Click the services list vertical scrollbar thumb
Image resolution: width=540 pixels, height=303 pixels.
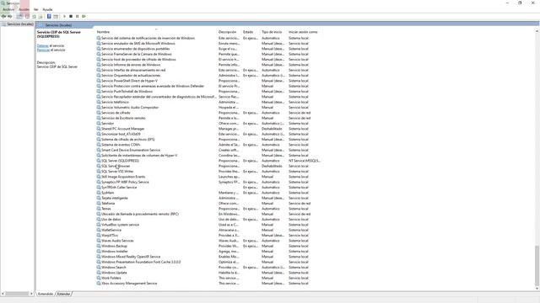(537, 266)
